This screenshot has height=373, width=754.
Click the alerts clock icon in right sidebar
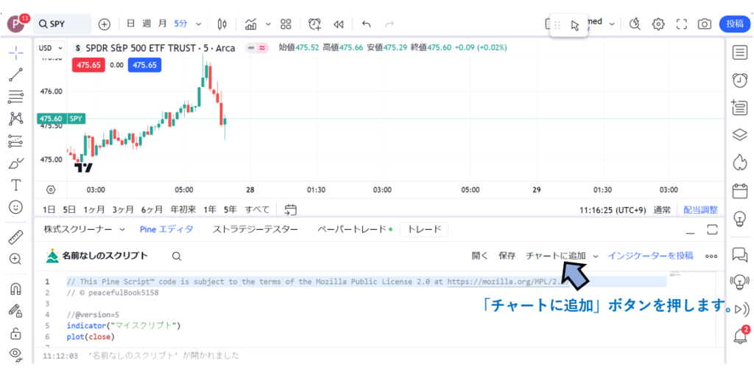click(x=740, y=80)
